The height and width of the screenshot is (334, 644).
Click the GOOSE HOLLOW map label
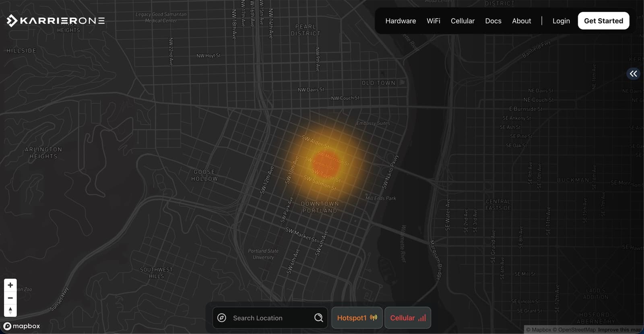(204, 175)
